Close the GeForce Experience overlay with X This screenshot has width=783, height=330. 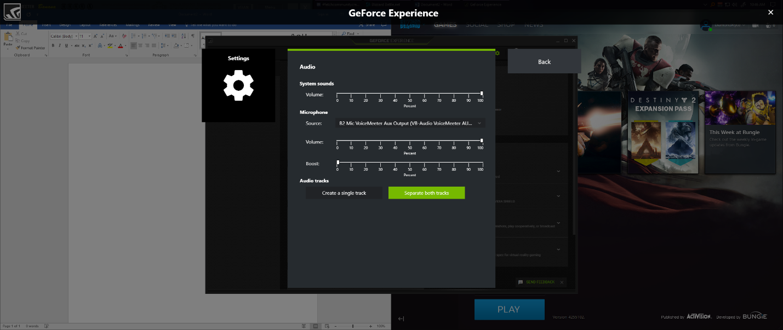pyautogui.click(x=771, y=12)
